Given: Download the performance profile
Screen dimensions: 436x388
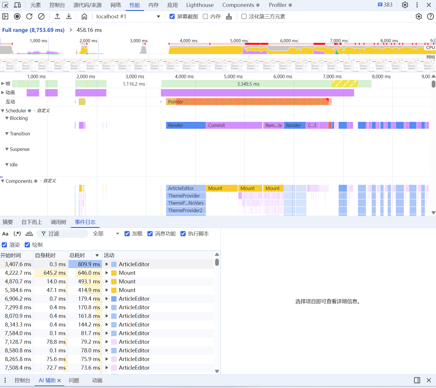Looking at the screenshot, I should (69, 16).
